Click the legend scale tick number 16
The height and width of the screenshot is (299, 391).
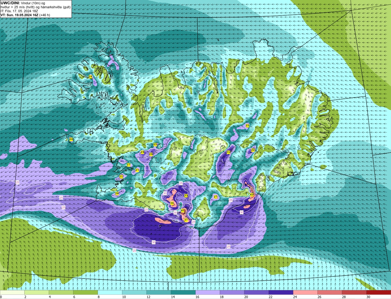pyautogui.click(x=197, y=297)
